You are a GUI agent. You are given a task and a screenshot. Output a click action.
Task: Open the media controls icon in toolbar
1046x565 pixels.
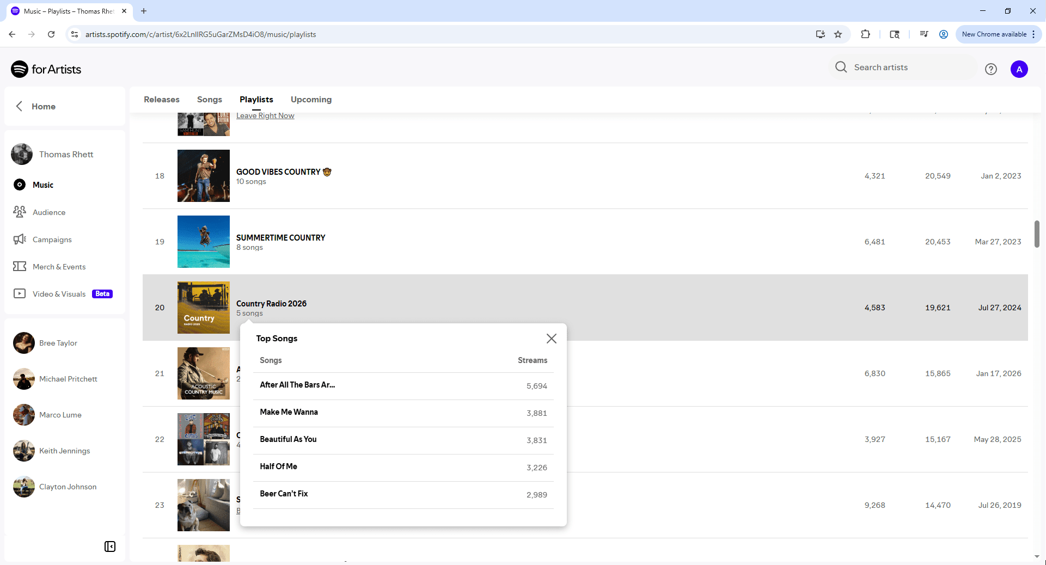(x=924, y=34)
